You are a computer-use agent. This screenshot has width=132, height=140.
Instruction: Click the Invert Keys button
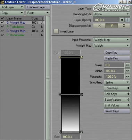tap(117, 111)
